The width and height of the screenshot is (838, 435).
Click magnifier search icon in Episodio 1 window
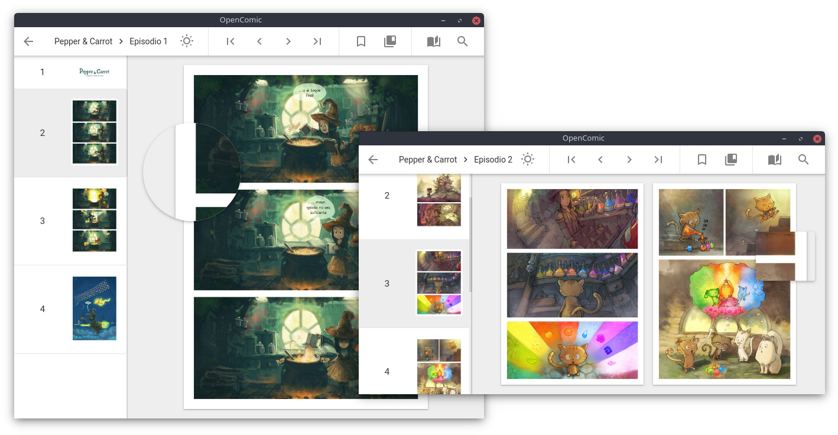click(x=463, y=41)
